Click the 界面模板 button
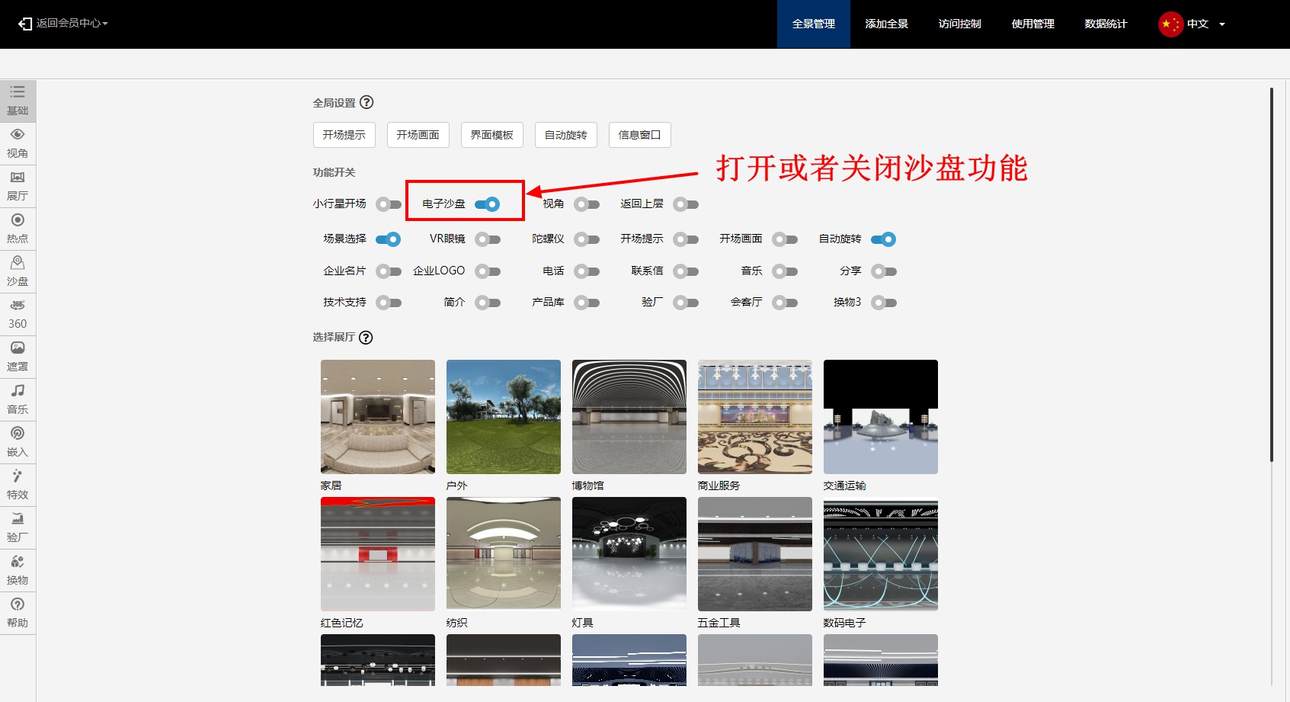1290x702 pixels. 491,135
